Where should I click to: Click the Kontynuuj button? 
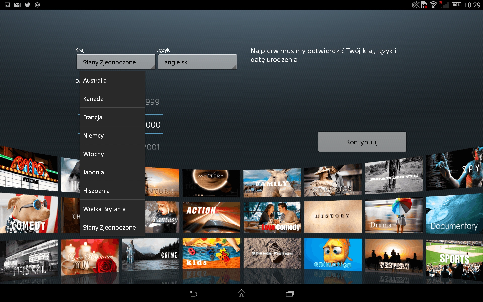click(362, 142)
